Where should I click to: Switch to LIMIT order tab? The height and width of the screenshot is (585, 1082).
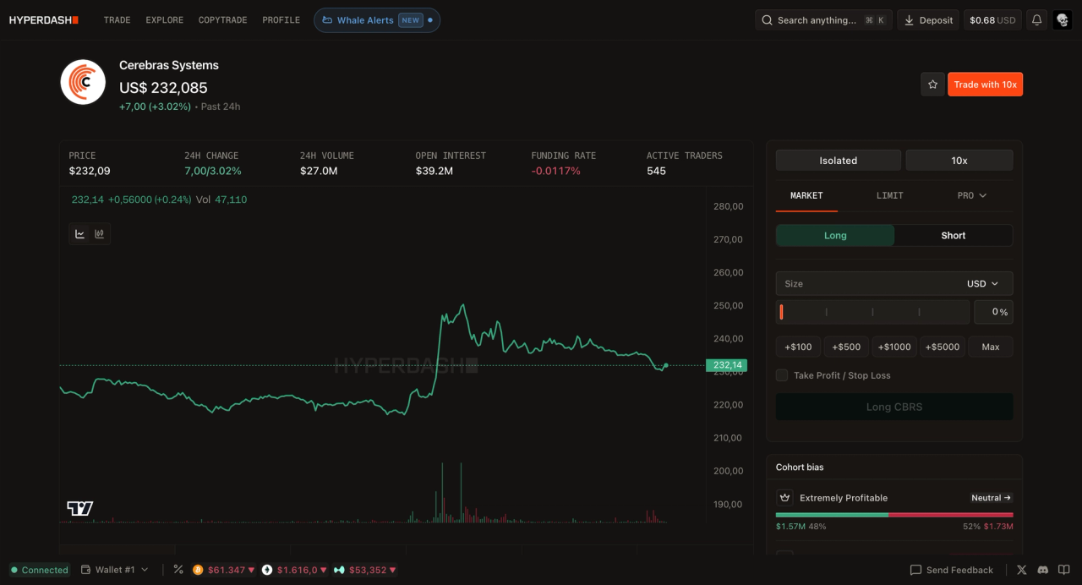point(889,195)
